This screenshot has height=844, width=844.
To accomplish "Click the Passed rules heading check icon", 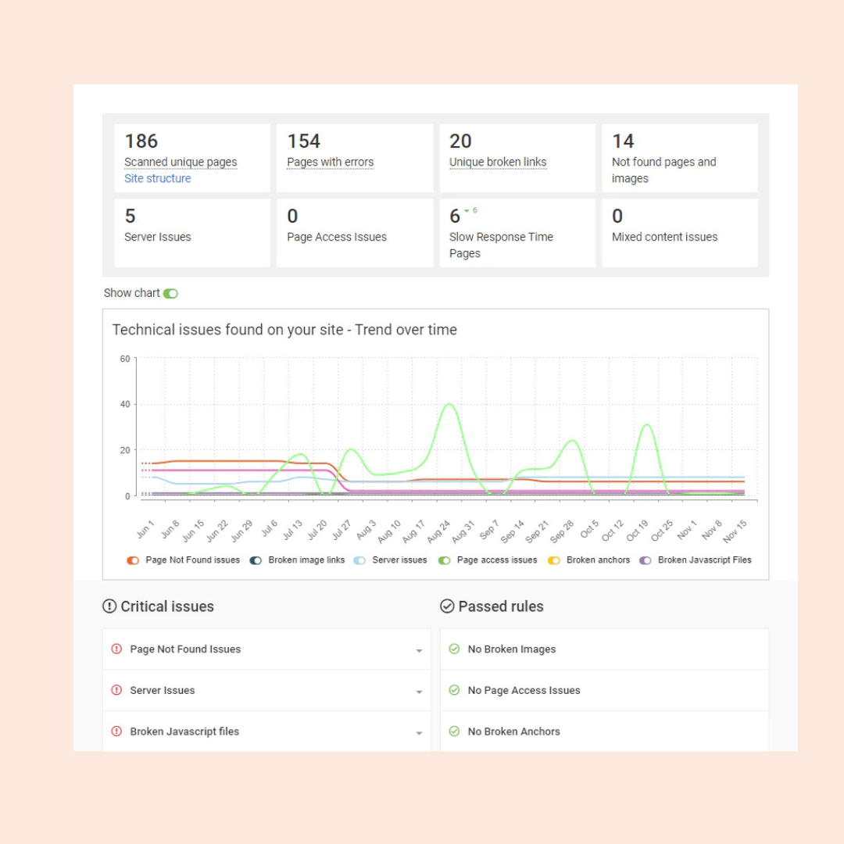I will 447,606.
